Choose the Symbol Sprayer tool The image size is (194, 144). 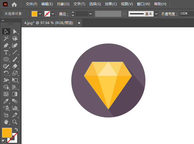(x=6, y=108)
